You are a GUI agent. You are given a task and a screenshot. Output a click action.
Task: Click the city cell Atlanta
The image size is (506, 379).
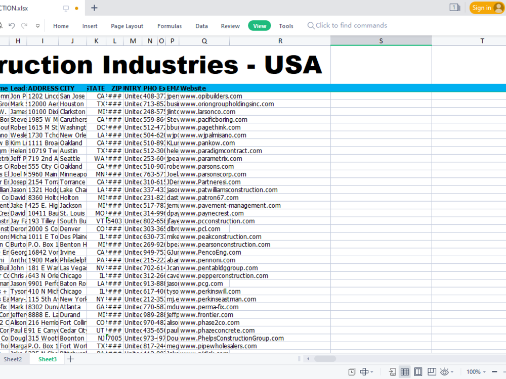point(72,307)
